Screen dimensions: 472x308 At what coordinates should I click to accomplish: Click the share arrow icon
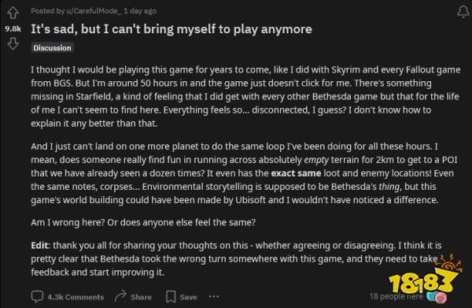[120, 296]
